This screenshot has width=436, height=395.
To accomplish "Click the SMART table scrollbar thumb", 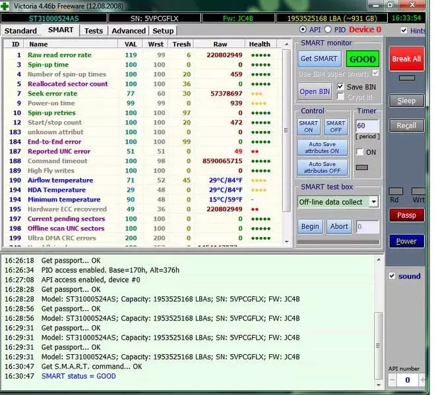I will coord(287,130).
